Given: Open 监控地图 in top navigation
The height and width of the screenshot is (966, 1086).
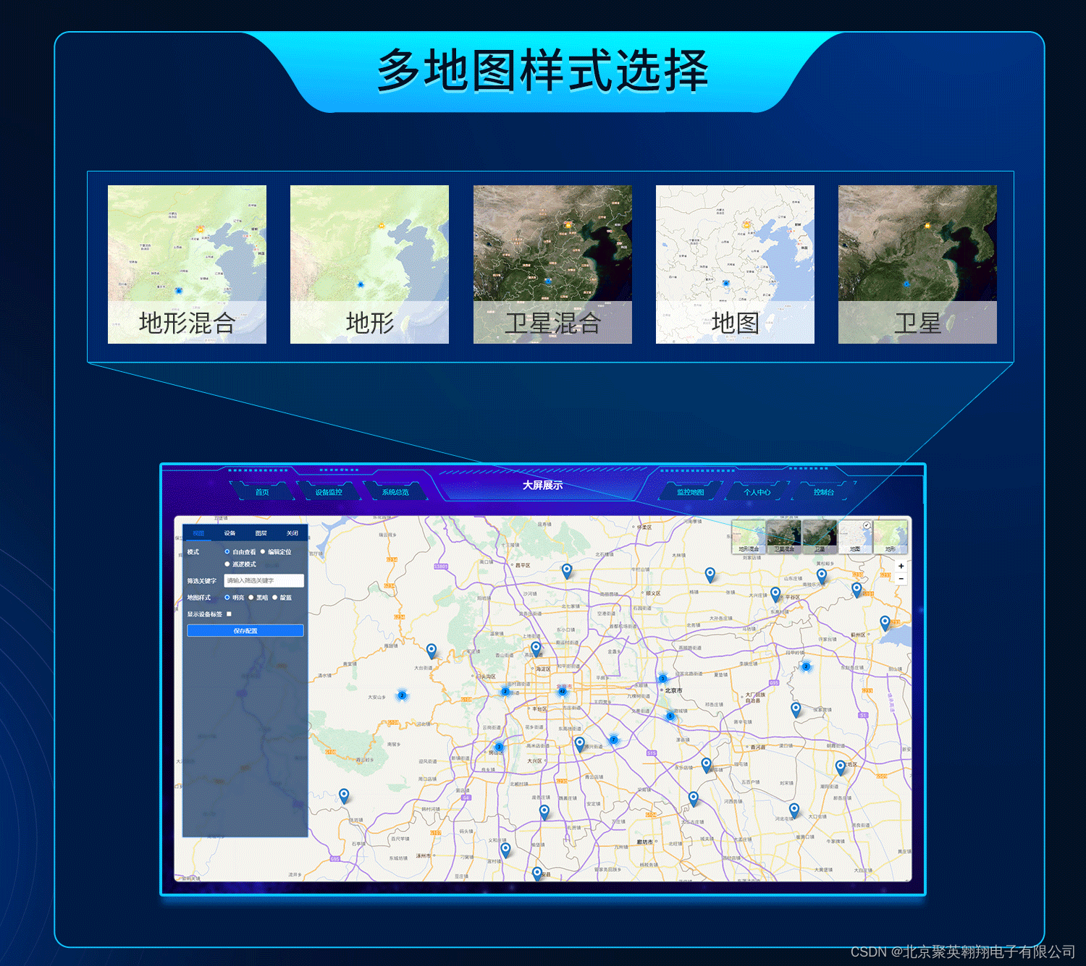Looking at the screenshot, I should pyautogui.click(x=691, y=492).
